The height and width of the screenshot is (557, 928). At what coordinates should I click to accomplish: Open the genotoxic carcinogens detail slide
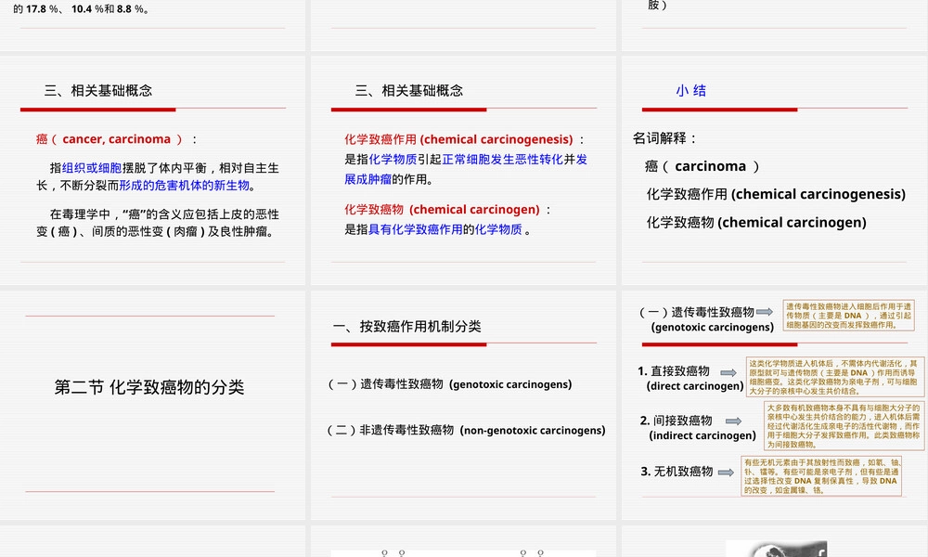point(775,405)
